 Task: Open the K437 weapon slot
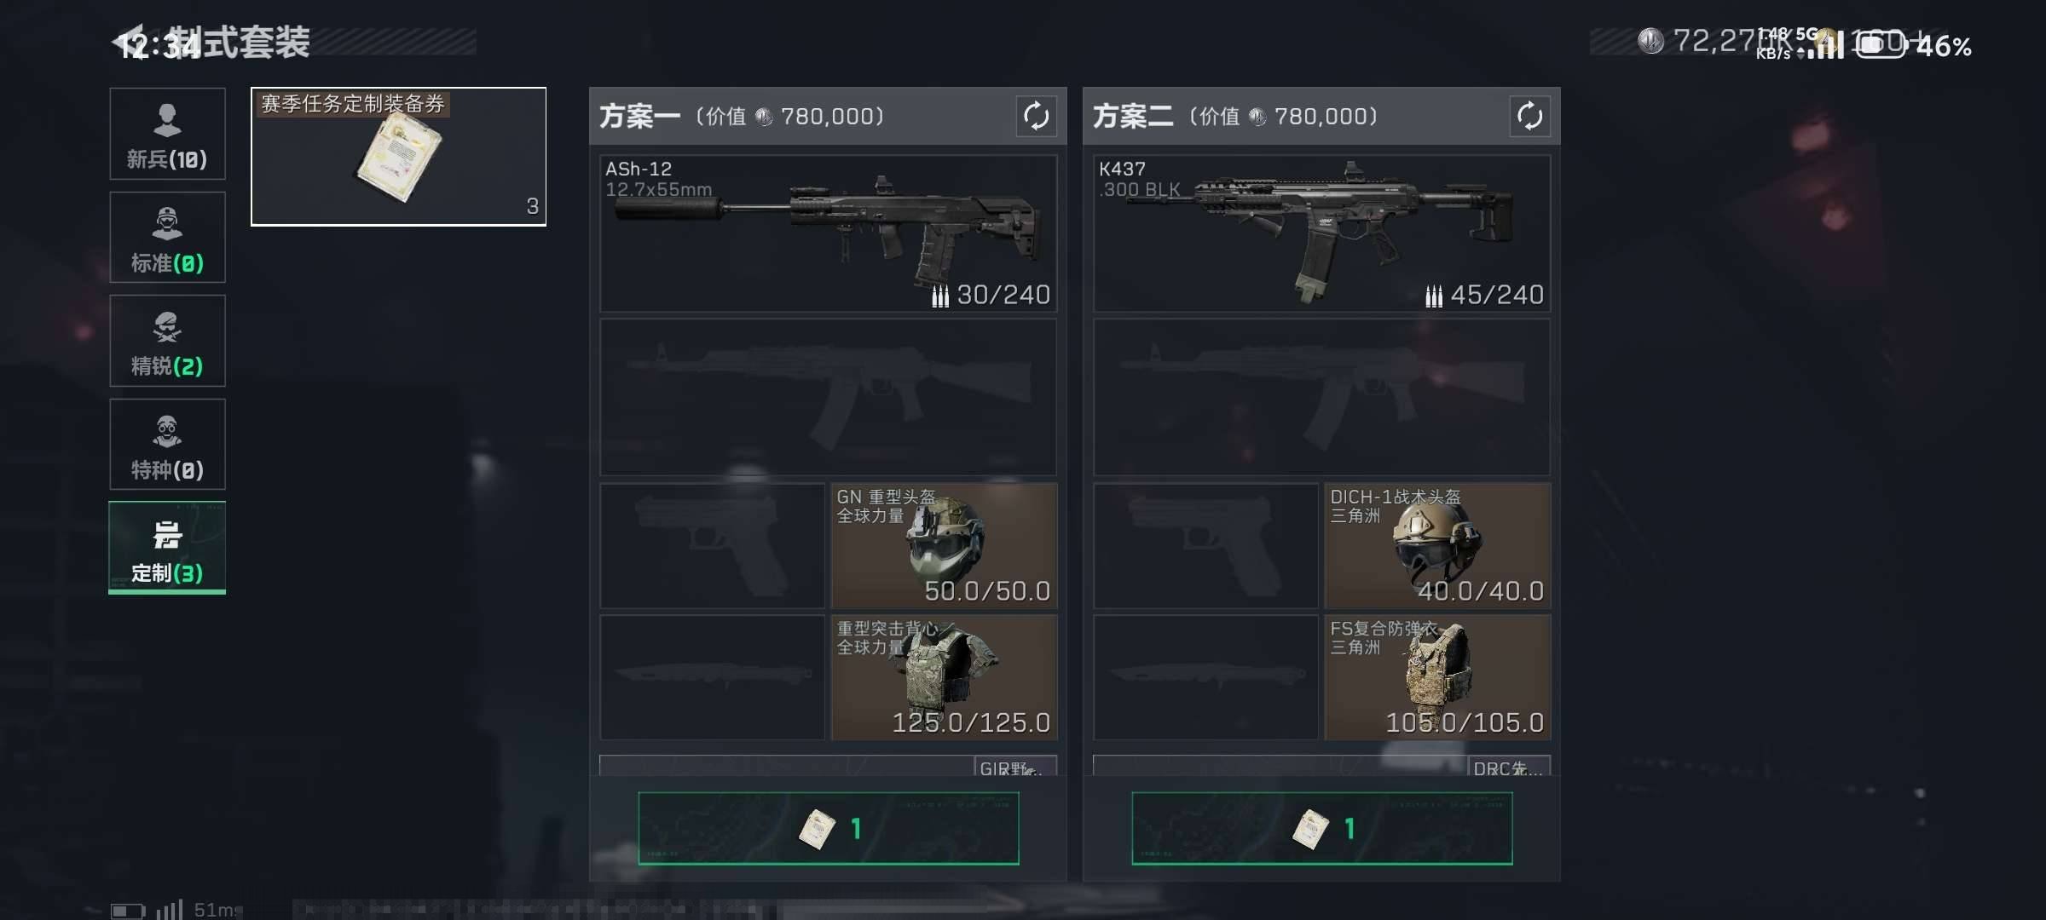tap(1321, 233)
